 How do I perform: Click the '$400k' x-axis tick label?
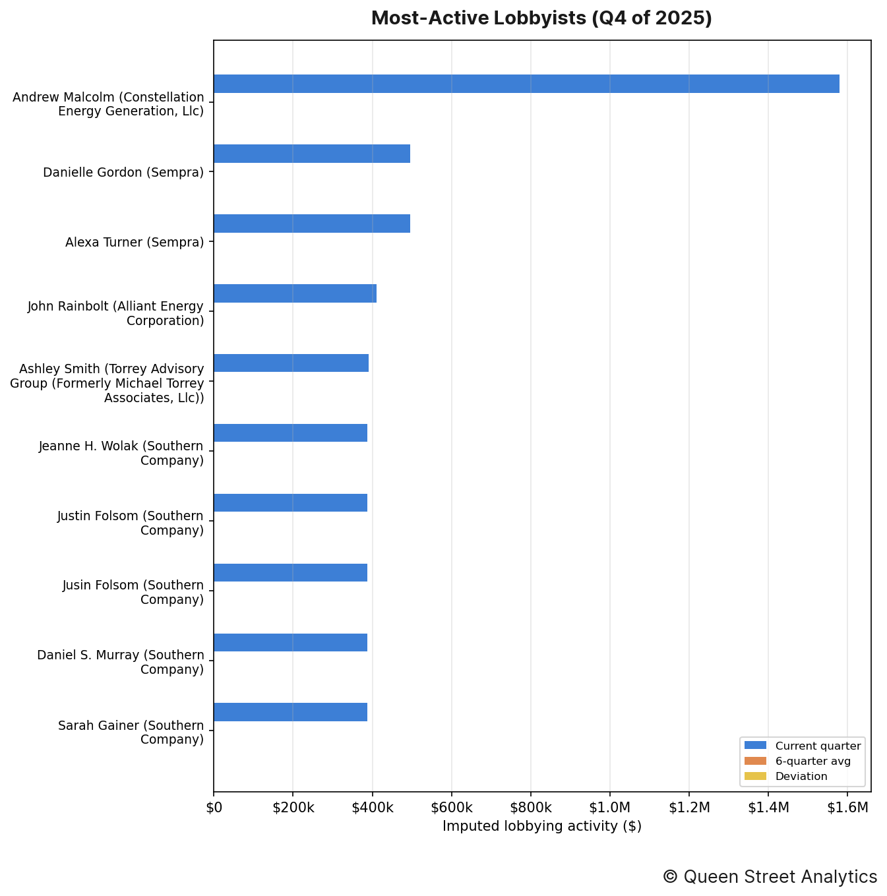pos(373,807)
